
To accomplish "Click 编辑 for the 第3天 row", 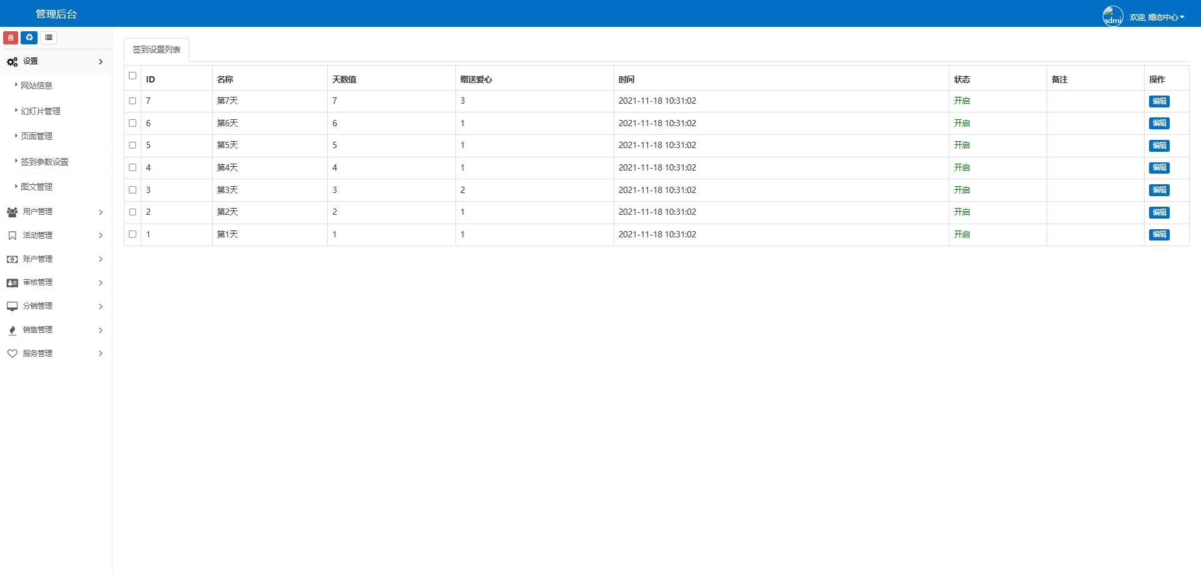I will (1159, 190).
